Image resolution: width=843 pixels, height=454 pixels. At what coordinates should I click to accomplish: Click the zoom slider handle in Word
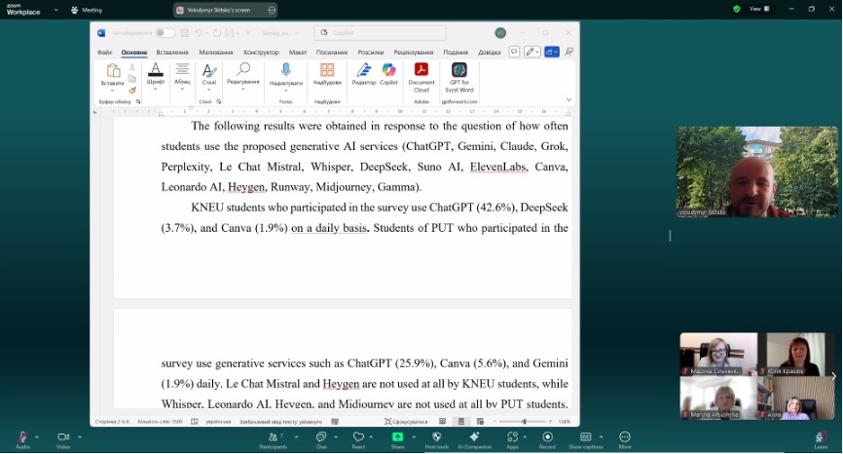[x=524, y=421]
